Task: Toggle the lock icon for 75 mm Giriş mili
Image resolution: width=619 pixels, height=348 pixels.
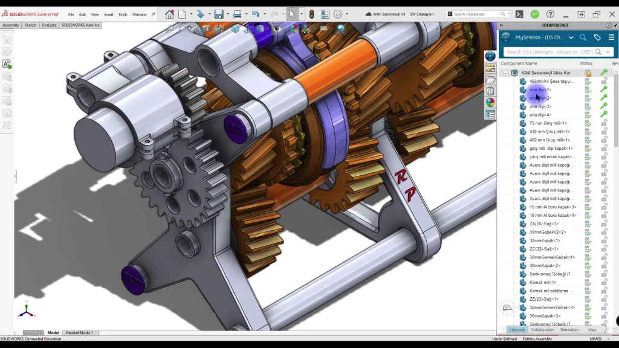Action: [x=603, y=123]
